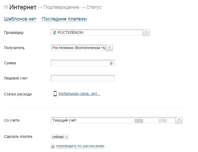Expand the Получатель dropdown arrow

110,48
